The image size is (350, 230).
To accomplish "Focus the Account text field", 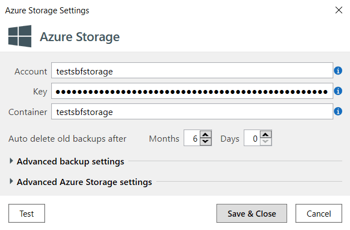I will click(191, 71).
